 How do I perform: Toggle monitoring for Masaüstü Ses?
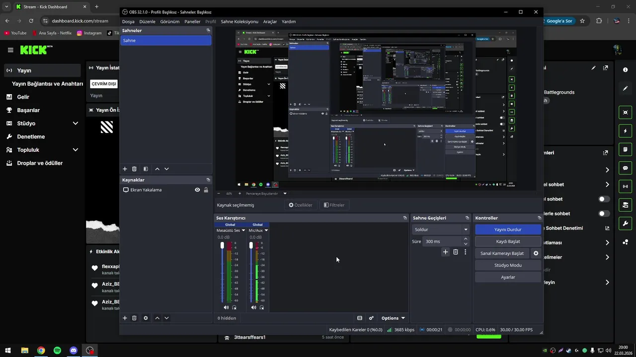pyautogui.click(x=234, y=307)
